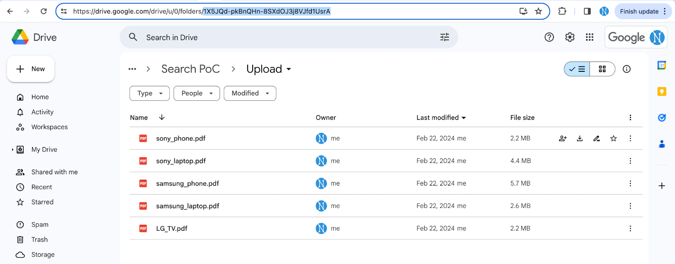Open column header more options menu
Viewport: 675px width, 264px height.
click(630, 118)
